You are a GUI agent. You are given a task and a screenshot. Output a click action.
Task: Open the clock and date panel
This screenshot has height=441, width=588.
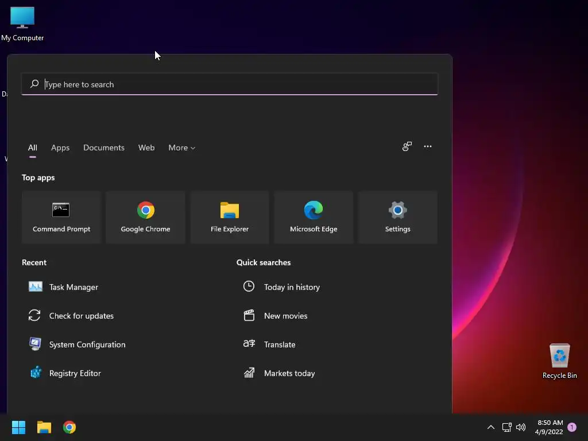pos(549,427)
